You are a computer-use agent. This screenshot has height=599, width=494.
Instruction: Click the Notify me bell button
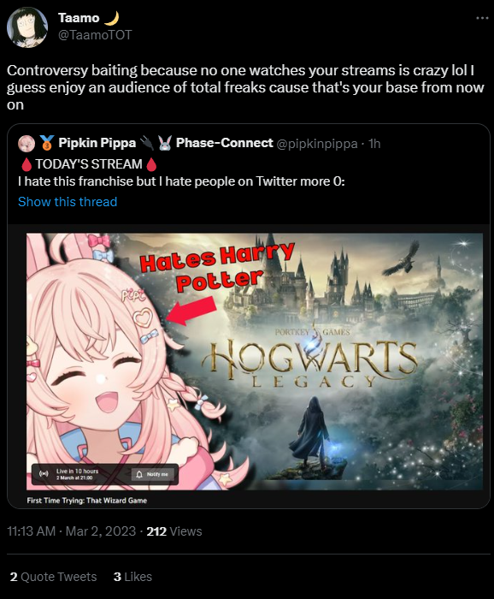pos(153,474)
